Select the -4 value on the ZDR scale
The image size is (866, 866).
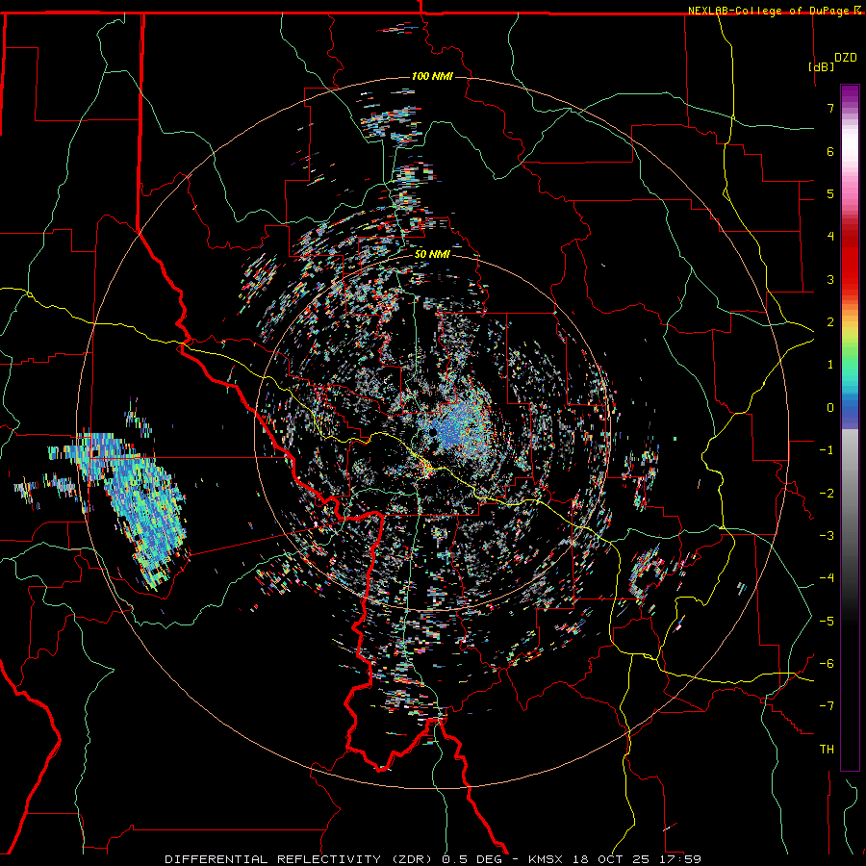pyautogui.click(x=827, y=578)
